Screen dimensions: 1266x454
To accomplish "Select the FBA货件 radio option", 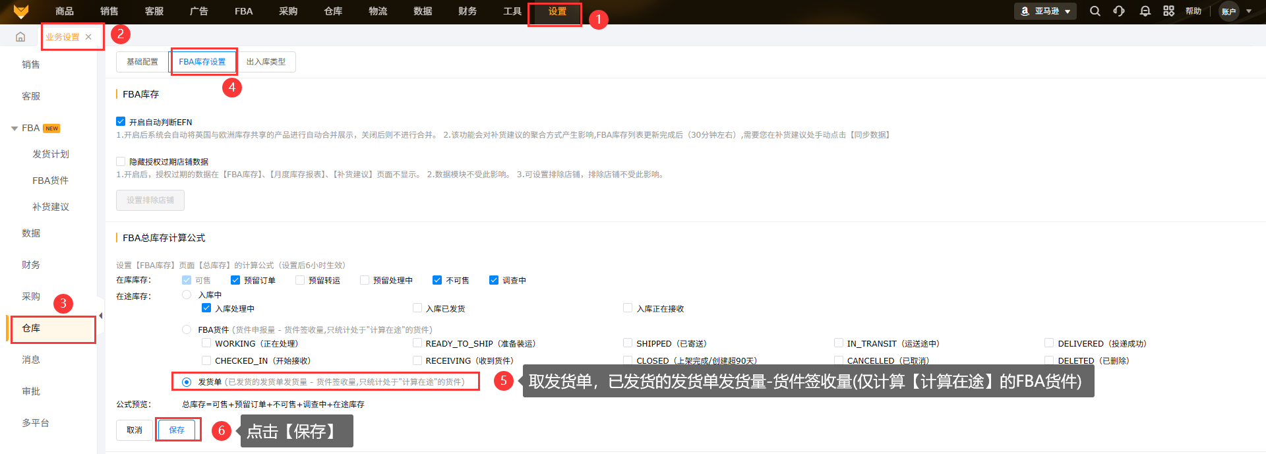I will [187, 329].
